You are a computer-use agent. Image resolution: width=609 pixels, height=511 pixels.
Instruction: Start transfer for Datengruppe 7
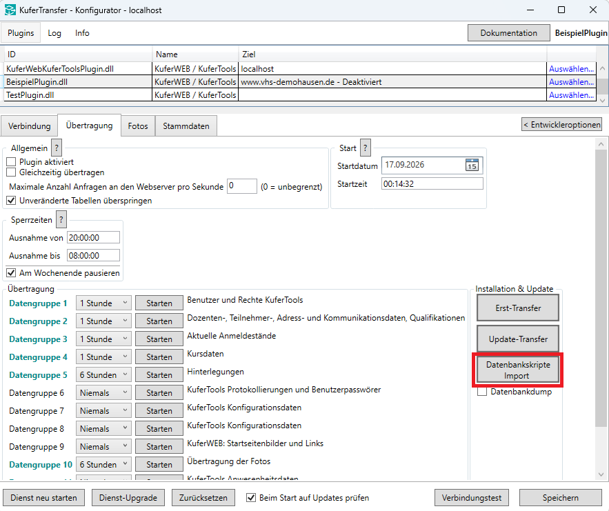159,410
